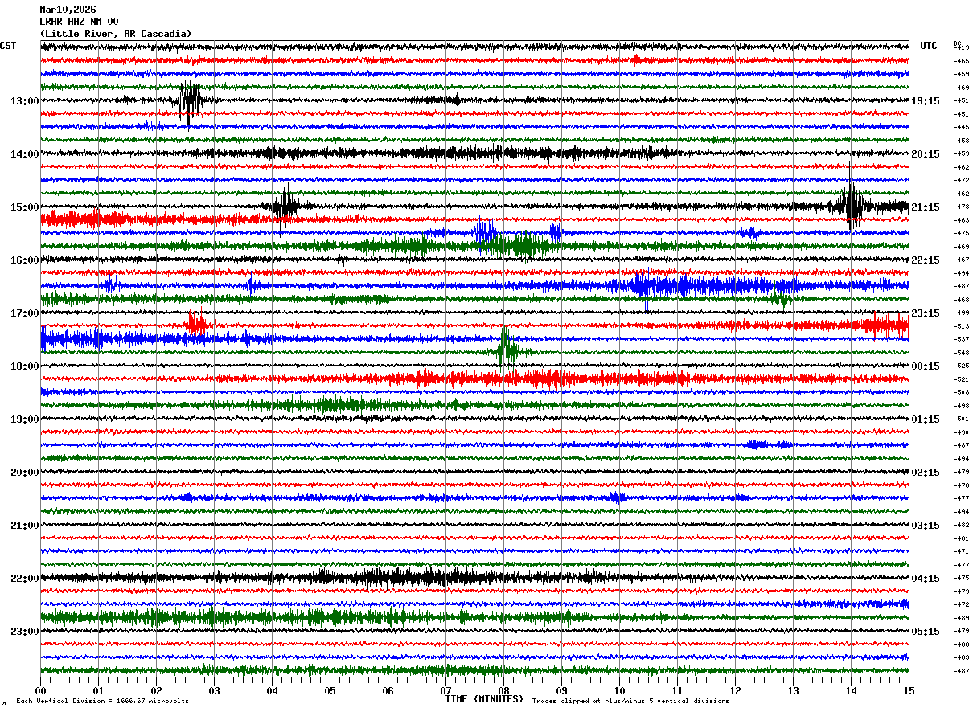The width and height of the screenshot is (973, 712).
Task: Click the Mar10,2026 date header
Action: click(x=68, y=10)
